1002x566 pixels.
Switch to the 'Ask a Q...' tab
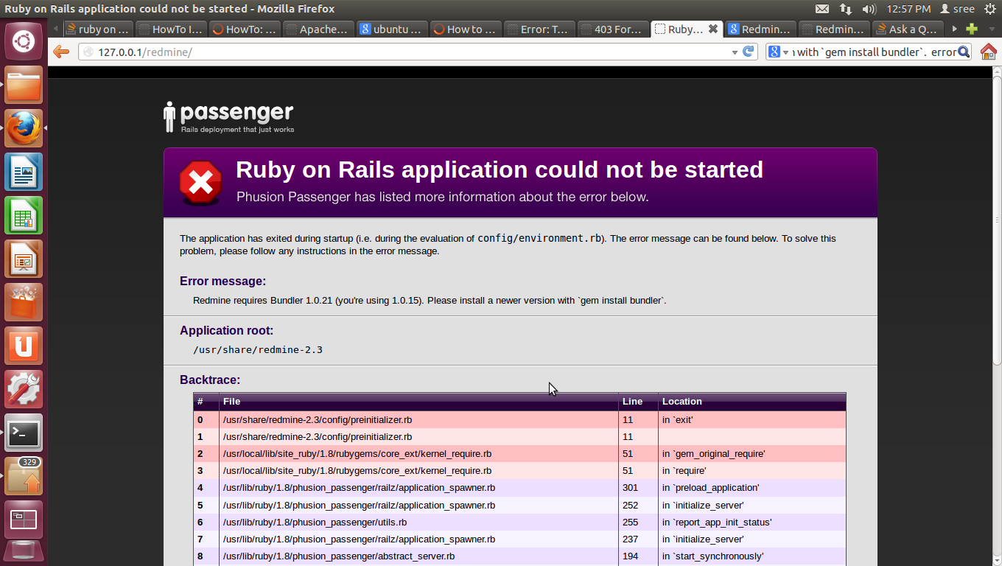pyautogui.click(x=907, y=29)
